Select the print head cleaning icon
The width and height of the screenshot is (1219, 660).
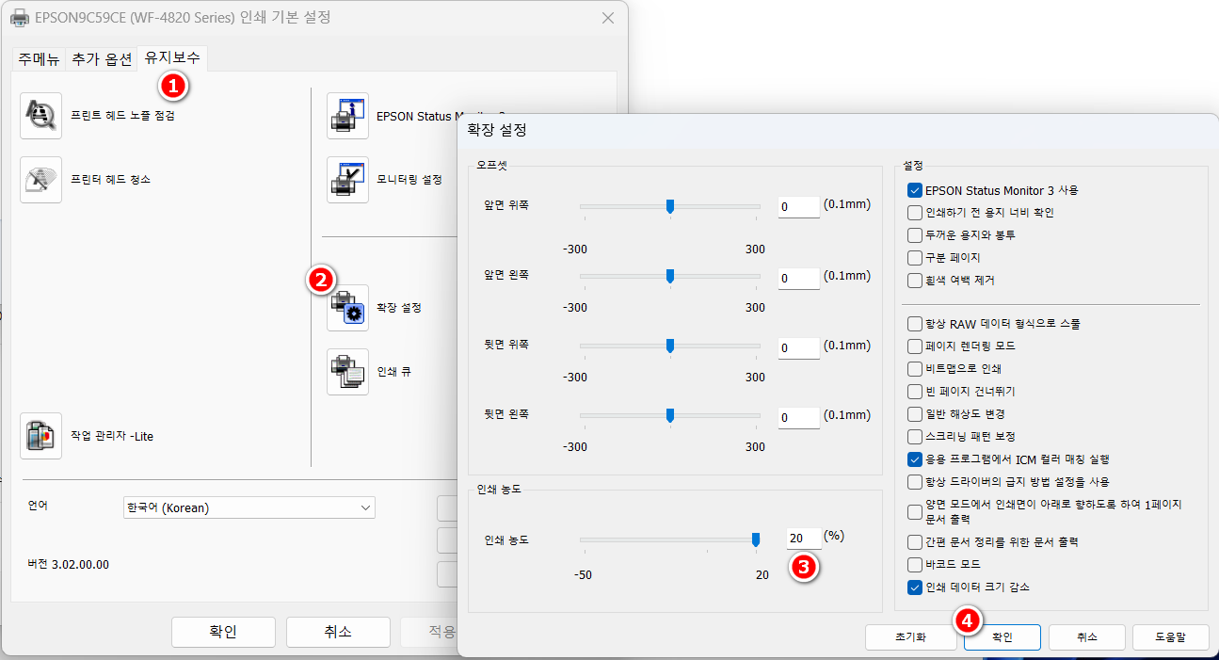coord(40,179)
